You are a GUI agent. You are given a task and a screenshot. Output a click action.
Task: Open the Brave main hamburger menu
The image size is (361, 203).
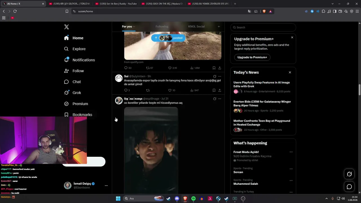357,11
